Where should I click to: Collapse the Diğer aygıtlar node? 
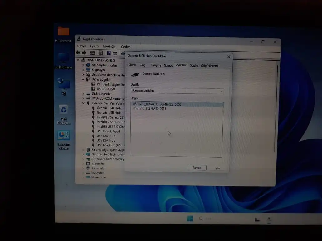point(83,79)
